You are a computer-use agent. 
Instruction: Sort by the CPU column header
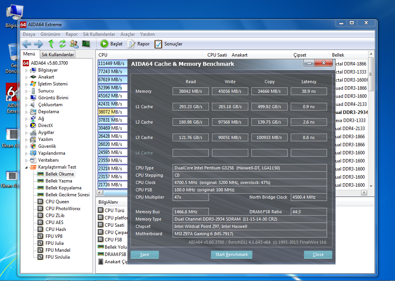pyautogui.click(x=149, y=55)
